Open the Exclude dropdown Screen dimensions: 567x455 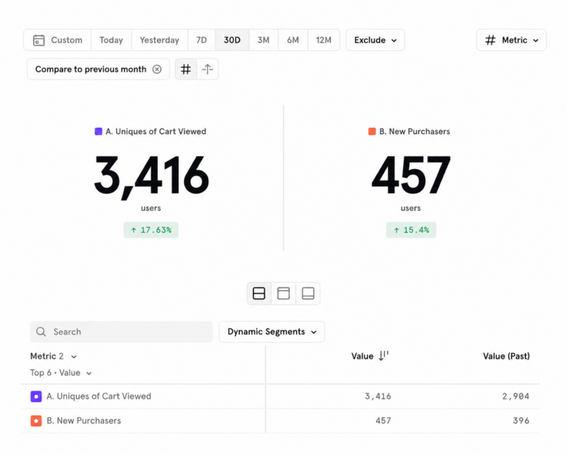pos(375,40)
